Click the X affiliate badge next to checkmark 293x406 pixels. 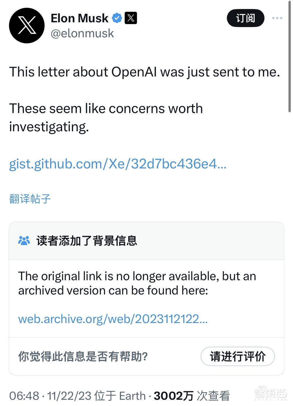tap(131, 18)
